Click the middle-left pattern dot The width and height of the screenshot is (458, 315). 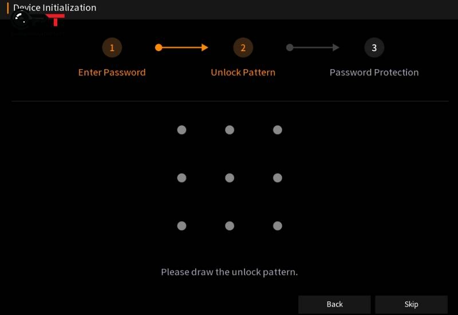tap(181, 178)
